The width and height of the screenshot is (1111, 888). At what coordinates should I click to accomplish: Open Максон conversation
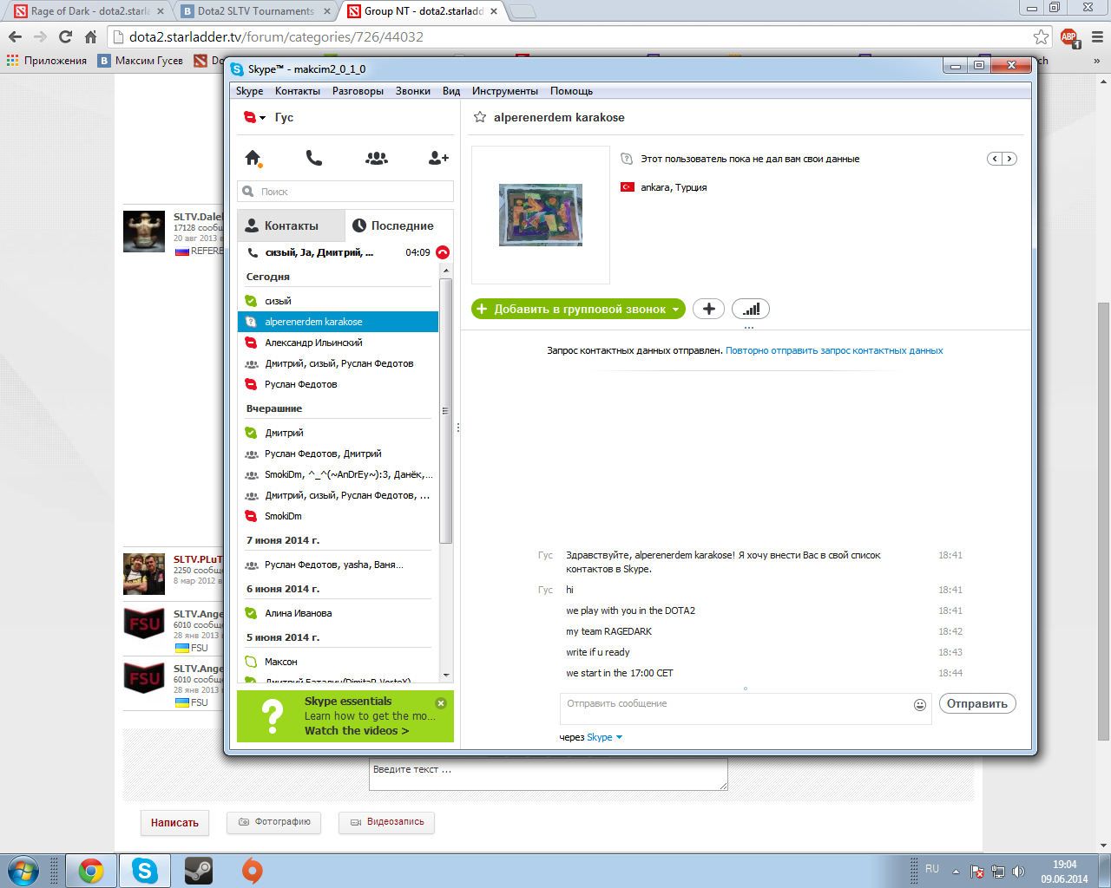click(338, 662)
